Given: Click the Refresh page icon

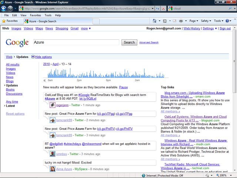Looking at the screenshot, I should [158, 8].
